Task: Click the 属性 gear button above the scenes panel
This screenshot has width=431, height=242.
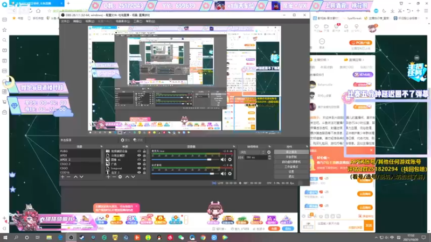Action: pyautogui.click(x=125, y=140)
